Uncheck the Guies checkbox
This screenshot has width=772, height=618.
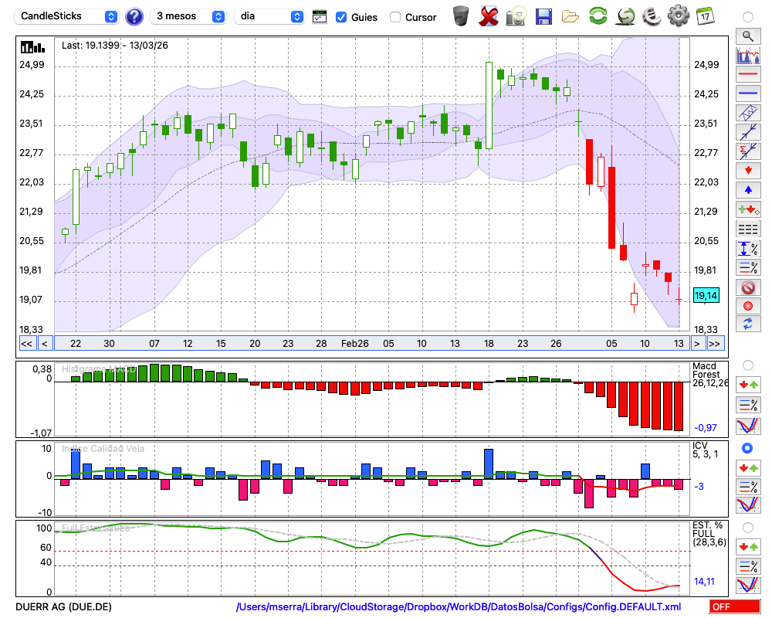click(x=340, y=17)
